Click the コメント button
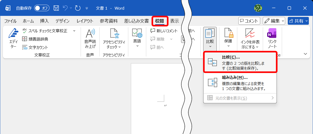313x134 pixels. point(249,21)
